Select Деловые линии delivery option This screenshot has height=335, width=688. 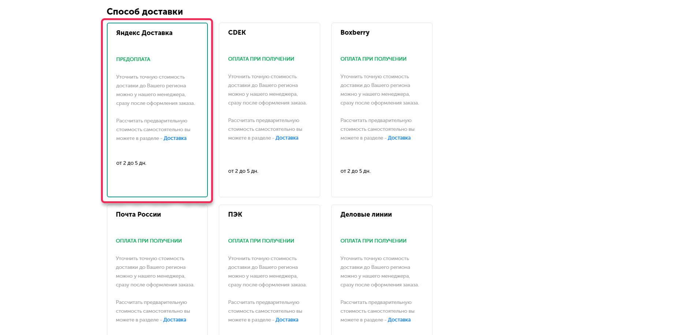[x=382, y=270]
